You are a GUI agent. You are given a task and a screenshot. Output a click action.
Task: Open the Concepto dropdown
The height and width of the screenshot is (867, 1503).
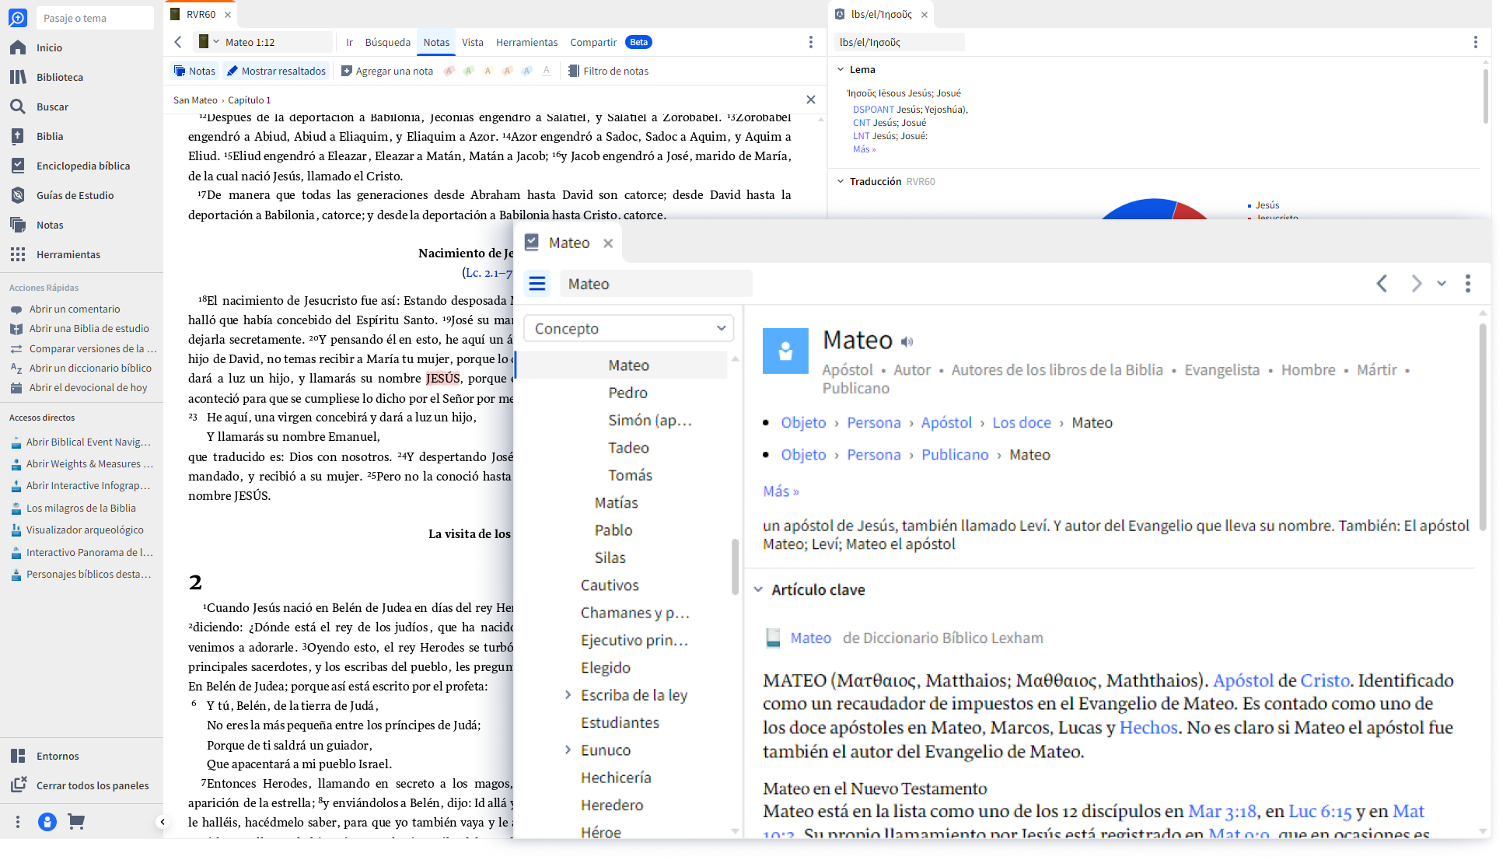coord(628,328)
